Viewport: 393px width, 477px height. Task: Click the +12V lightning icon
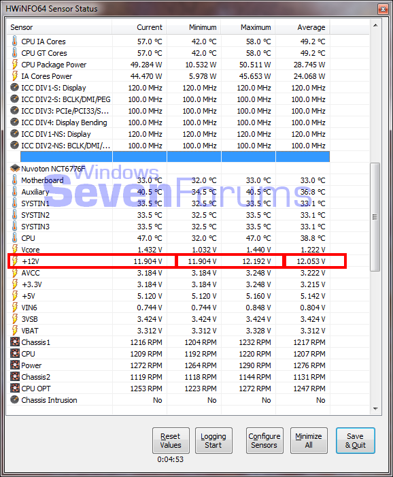pyautogui.click(x=14, y=261)
